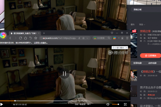Expand the address bar dropdown chevron
The image size is (161, 107).
click(x=87, y=38)
